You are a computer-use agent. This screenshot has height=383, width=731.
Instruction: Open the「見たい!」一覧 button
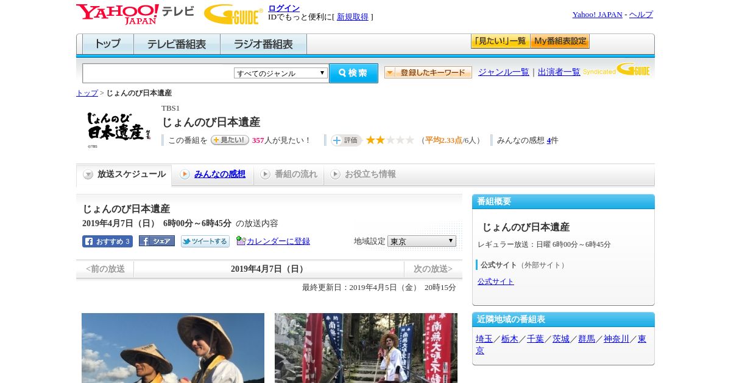coord(500,41)
